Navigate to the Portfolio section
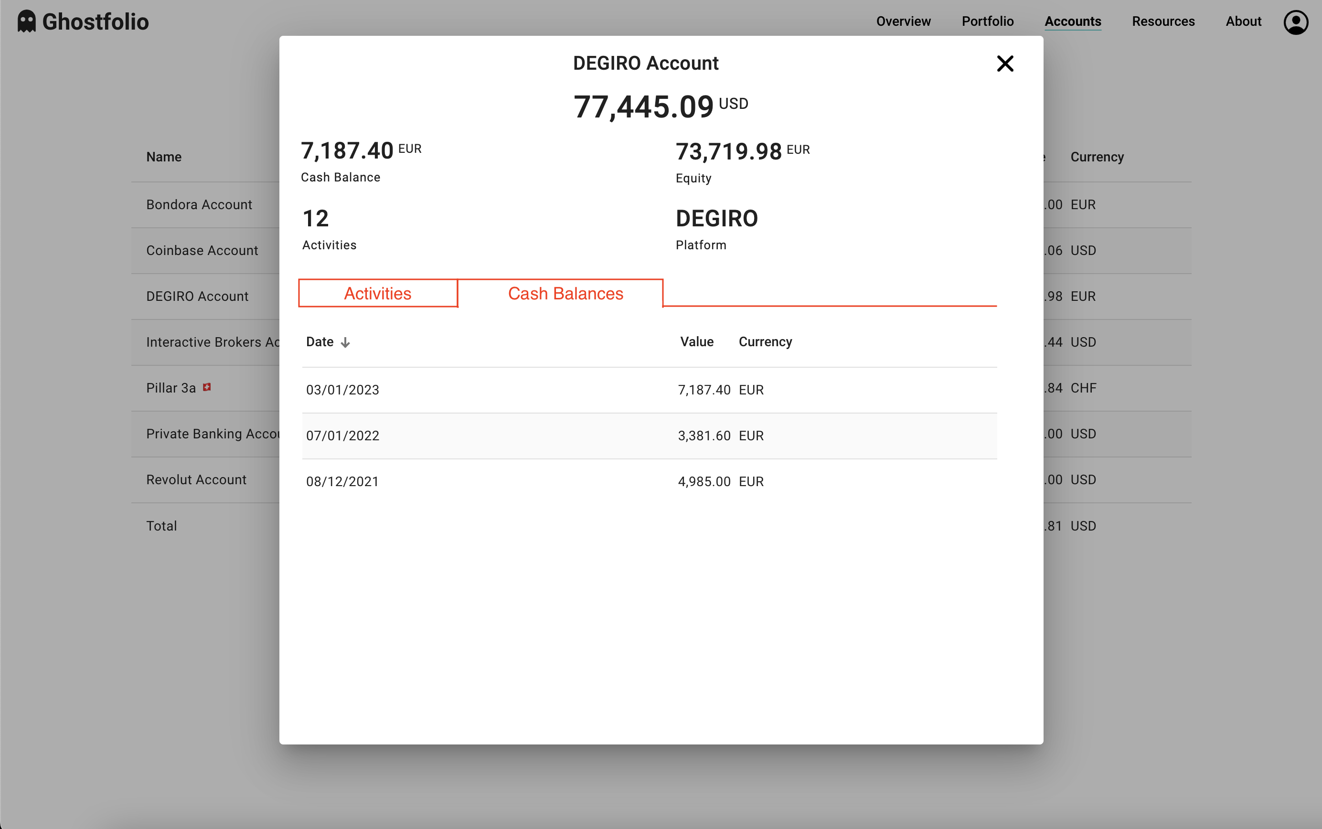Viewport: 1322px width, 829px height. point(988,21)
